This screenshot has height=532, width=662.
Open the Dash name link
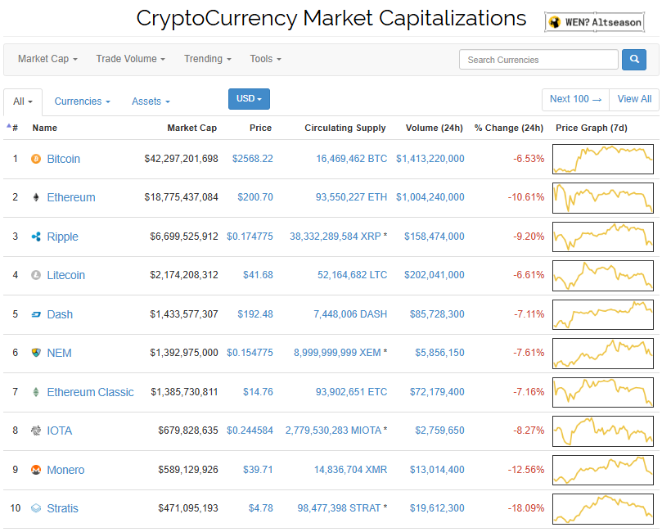click(x=60, y=314)
